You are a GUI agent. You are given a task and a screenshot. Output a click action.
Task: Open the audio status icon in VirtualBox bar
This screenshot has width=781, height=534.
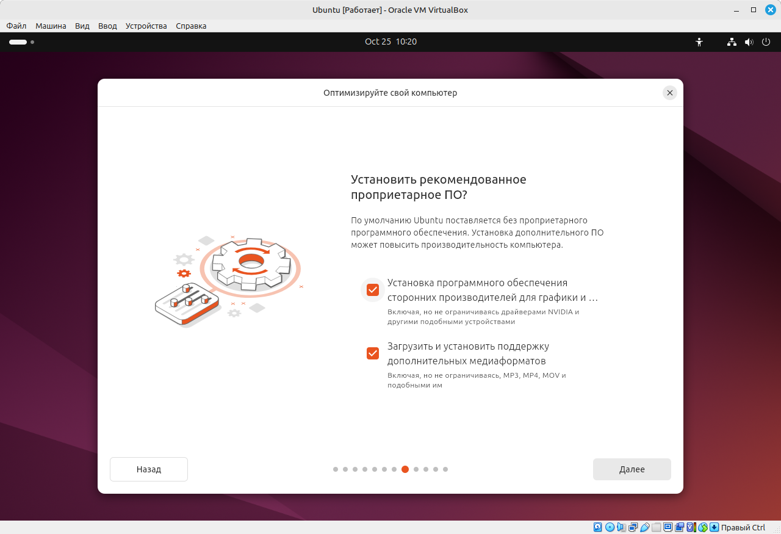(x=621, y=527)
